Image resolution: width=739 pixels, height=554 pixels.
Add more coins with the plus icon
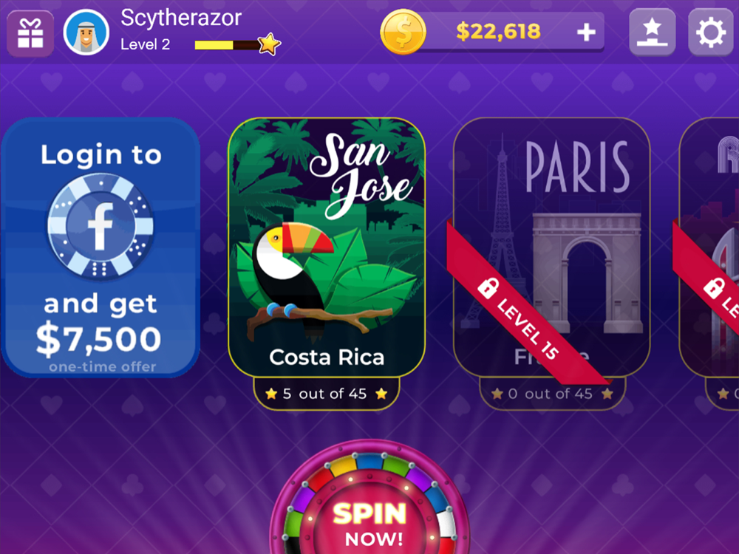point(586,33)
